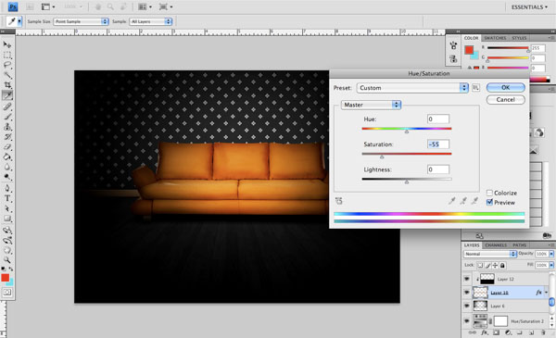This screenshot has width=556, height=338.
Task: Open Sample Size Point Sample dropdown
Action: coord(81,21)
